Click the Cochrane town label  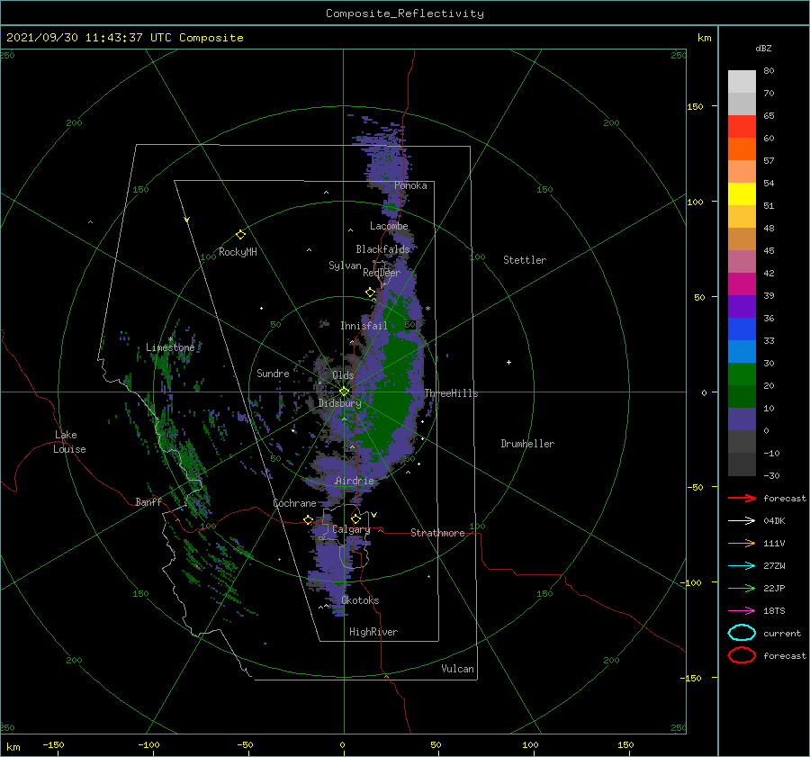pos(294,503)
